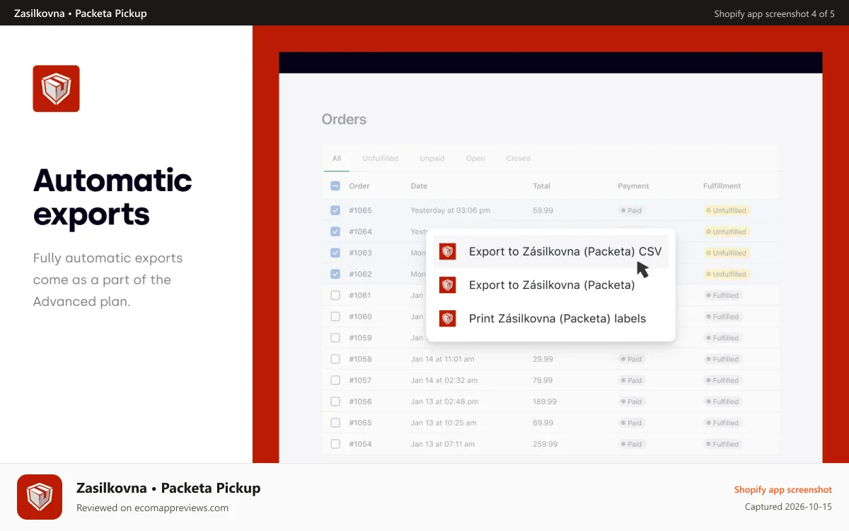The image size is (849, 531).
Task: Click the date 'Jan 13 at 02:48 pm'
Action: (x=444, y=401)
